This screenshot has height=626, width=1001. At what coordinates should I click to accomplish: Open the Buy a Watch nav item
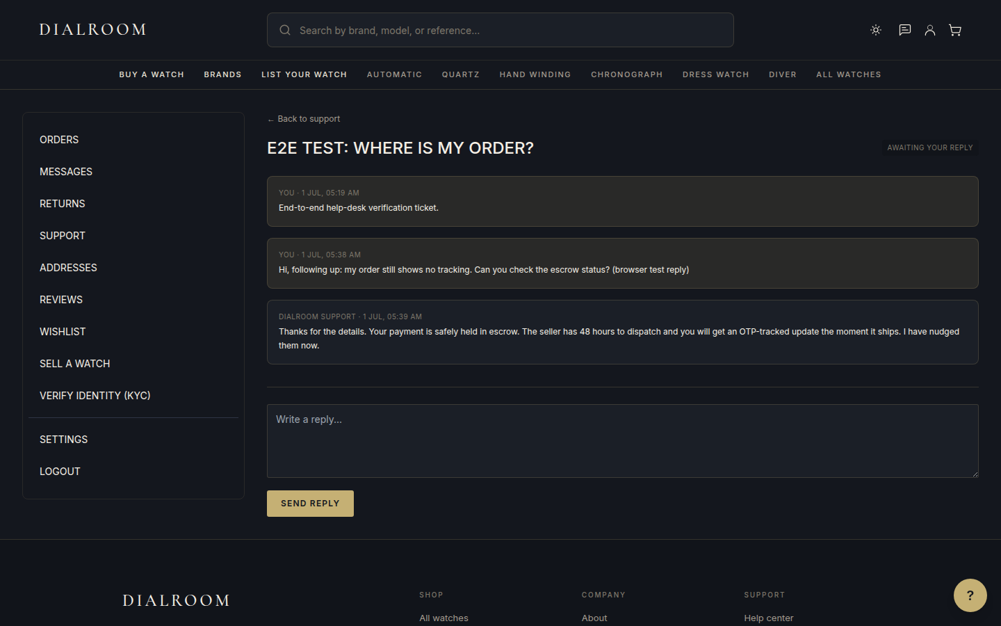[x=152, y=74]
